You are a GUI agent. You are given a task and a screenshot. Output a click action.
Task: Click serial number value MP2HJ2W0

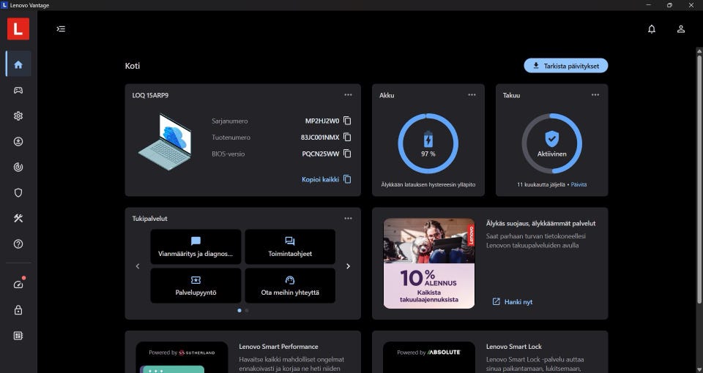pyautogui.click(x=322, y=121)
